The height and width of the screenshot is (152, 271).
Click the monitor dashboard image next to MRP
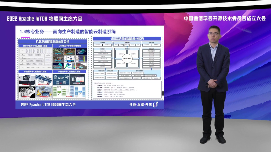coord(78,80)
